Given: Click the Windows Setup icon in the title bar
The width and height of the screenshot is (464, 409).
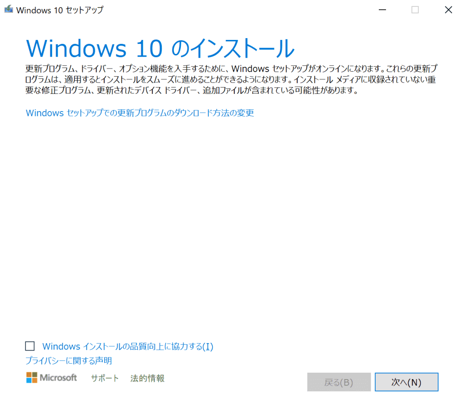Looking at the screenshot, I should tap(8, 9).
